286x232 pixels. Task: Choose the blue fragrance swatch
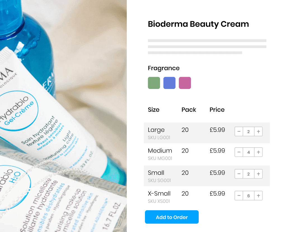pyautogui.click(x=170, y=83)
